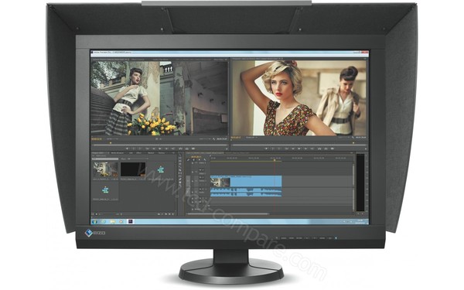The image size is (464, 290).
Task: Switch Project panel to icon view
Action: pyautogui.click(x=97, y=214)
